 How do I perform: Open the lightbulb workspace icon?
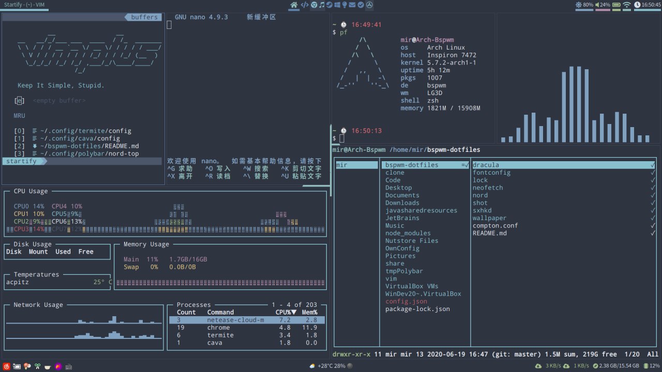click(x=344, y=5)
